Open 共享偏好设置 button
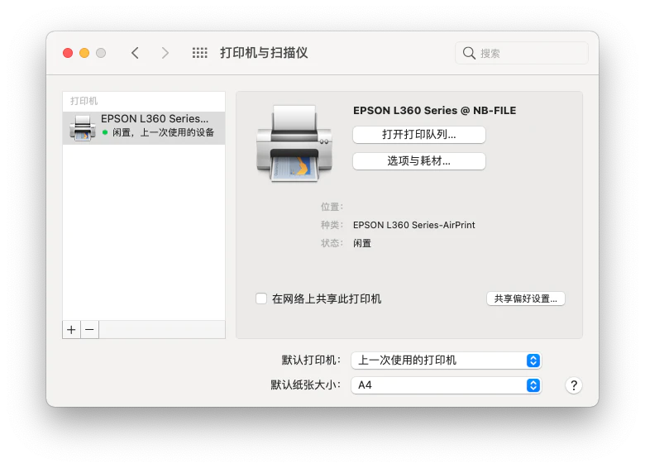This screenshot has height=468, width=645. [x=525, y=298]
